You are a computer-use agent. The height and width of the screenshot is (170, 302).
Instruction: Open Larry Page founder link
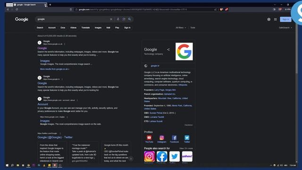point(159,90)
